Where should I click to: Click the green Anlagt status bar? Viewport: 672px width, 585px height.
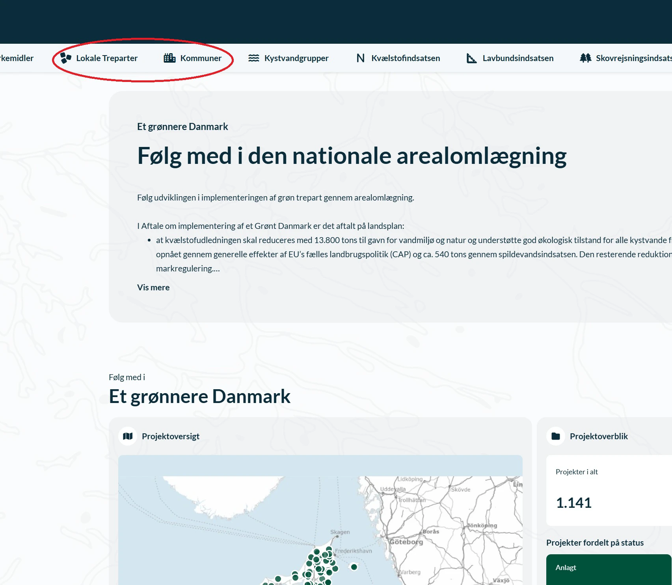click(609, 568)
